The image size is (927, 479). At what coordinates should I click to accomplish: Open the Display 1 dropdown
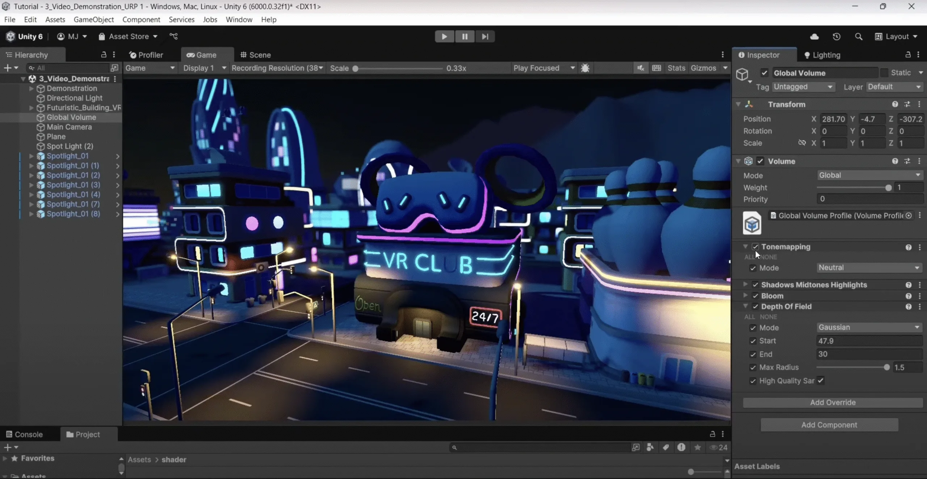(x=205, y=68)
